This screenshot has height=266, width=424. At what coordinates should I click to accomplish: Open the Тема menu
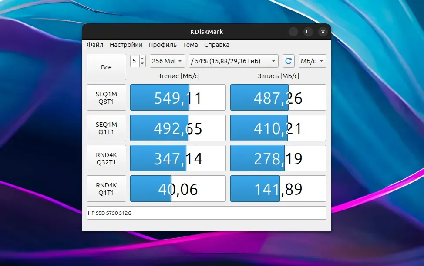[190, 45]
